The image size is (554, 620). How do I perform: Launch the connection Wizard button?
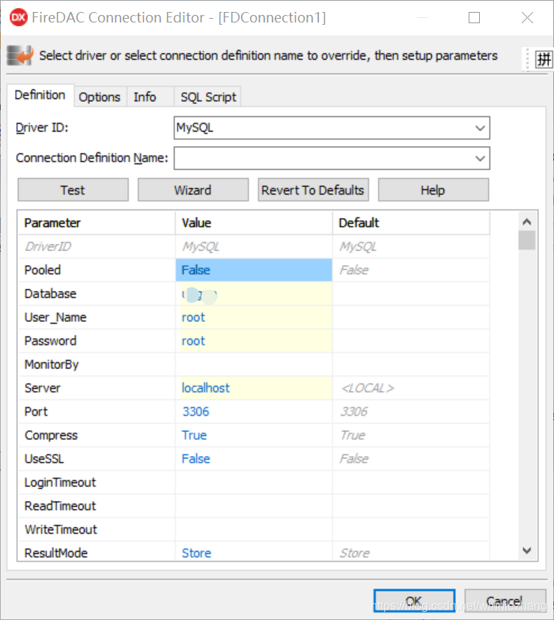click(x=193, y=190)
